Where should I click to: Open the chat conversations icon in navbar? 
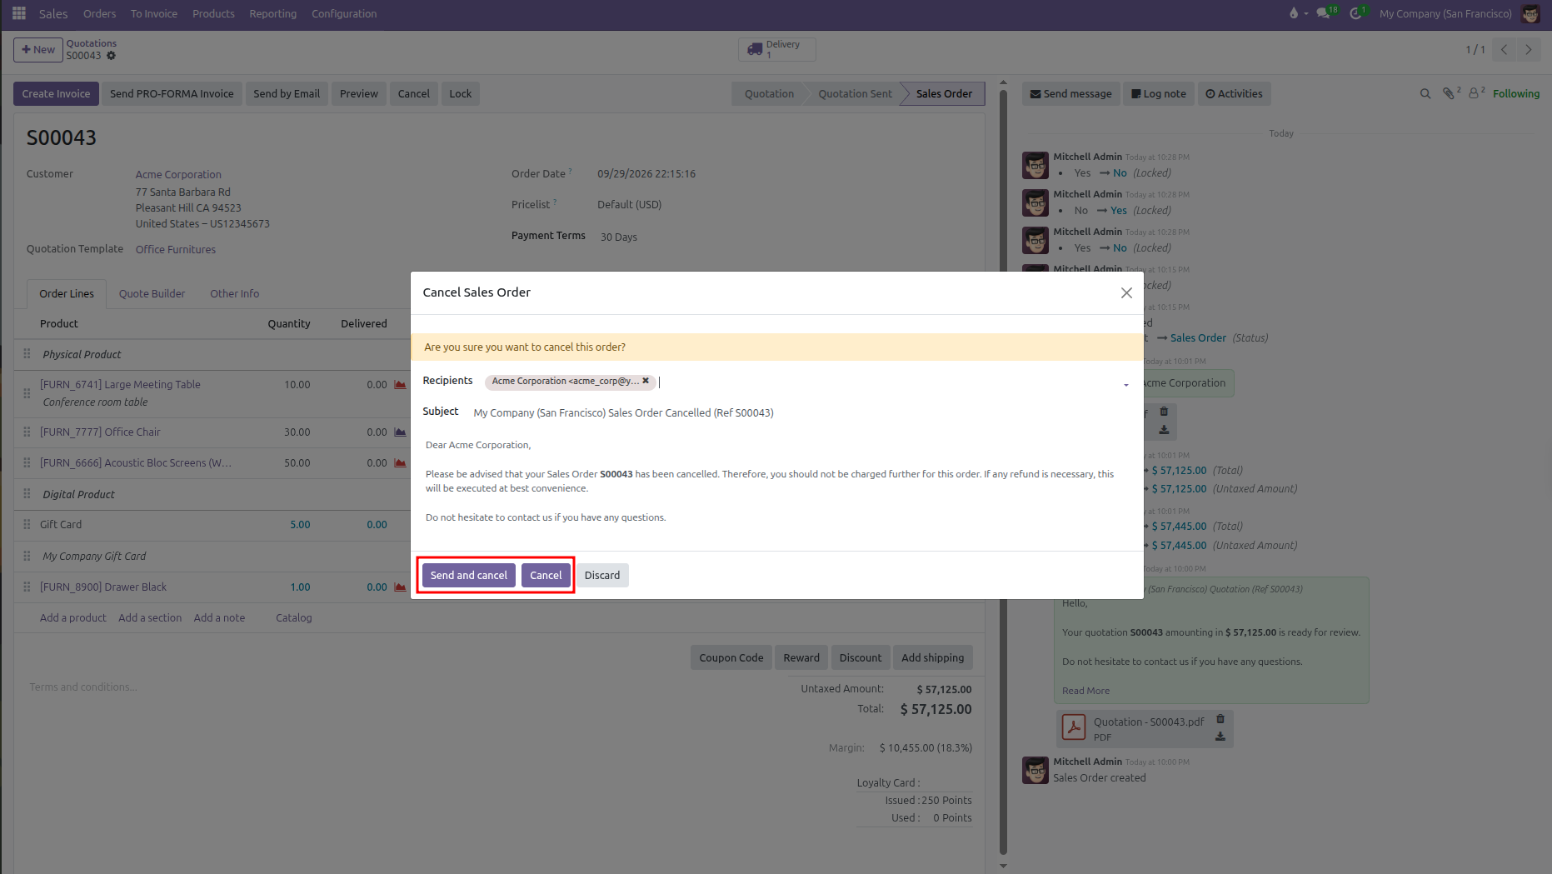coord(1323,13)
